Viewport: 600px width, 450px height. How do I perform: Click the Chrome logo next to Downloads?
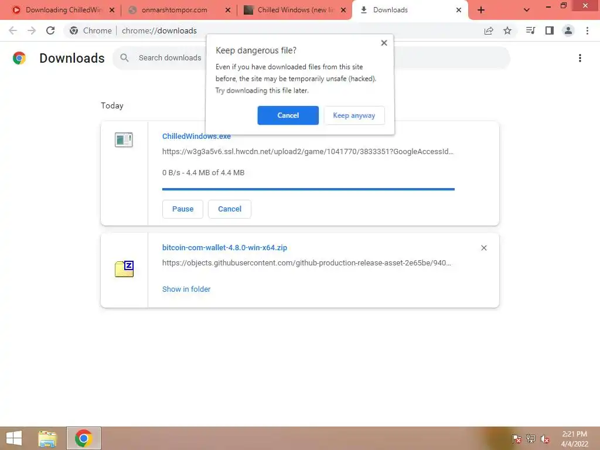coord(19,58)
